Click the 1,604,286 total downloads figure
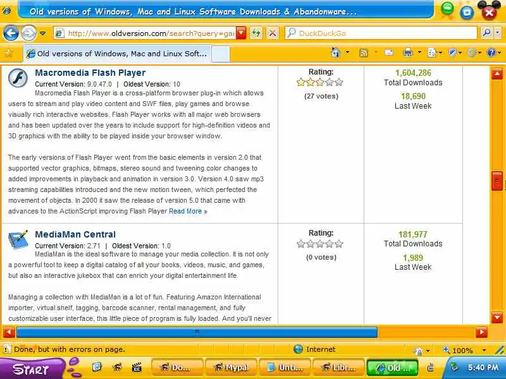The image size is (506, 379). (413, 73)
